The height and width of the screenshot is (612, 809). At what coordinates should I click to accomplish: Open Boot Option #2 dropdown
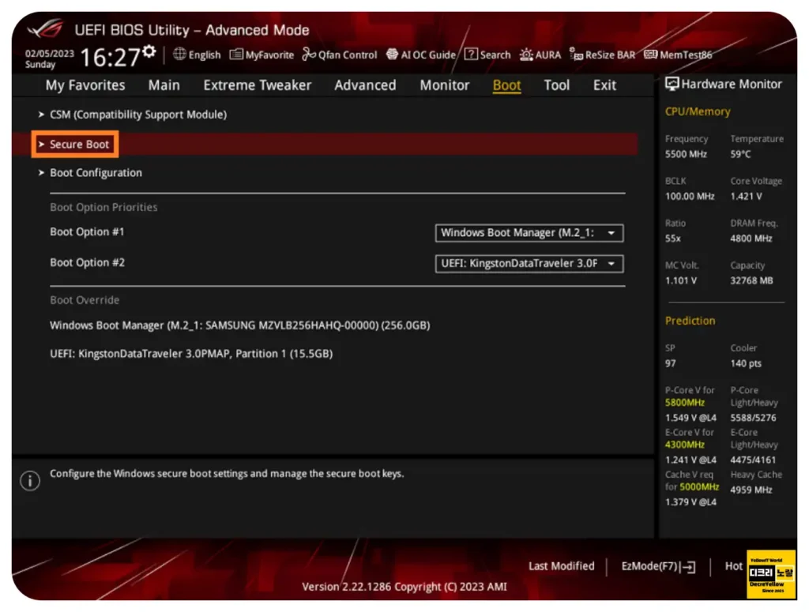coord(529,264)
